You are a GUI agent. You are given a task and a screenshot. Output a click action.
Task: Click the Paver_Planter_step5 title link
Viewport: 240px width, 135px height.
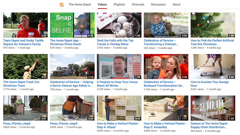click(x=17, y=124)
